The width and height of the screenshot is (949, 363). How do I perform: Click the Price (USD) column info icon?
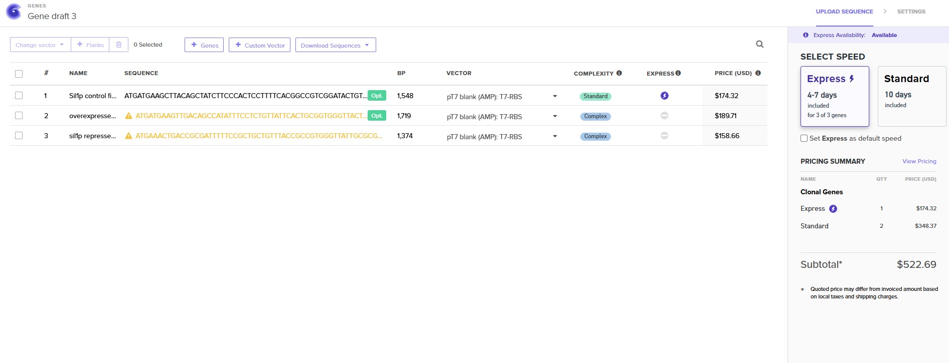click(x=758, y=73)
